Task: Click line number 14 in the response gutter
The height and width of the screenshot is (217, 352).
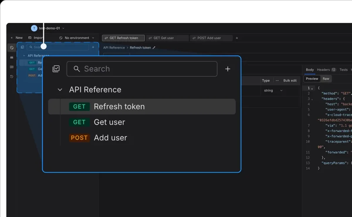Action: [x=308, y=168]
